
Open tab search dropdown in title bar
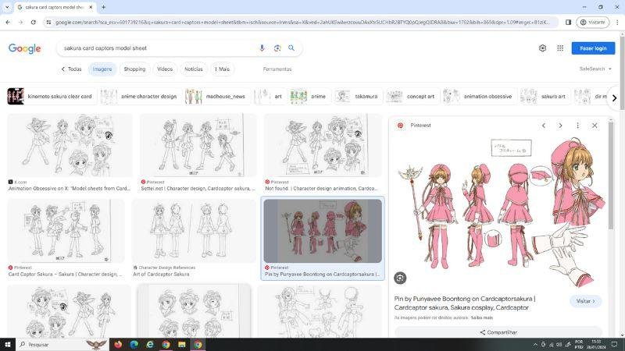point(7,7)
